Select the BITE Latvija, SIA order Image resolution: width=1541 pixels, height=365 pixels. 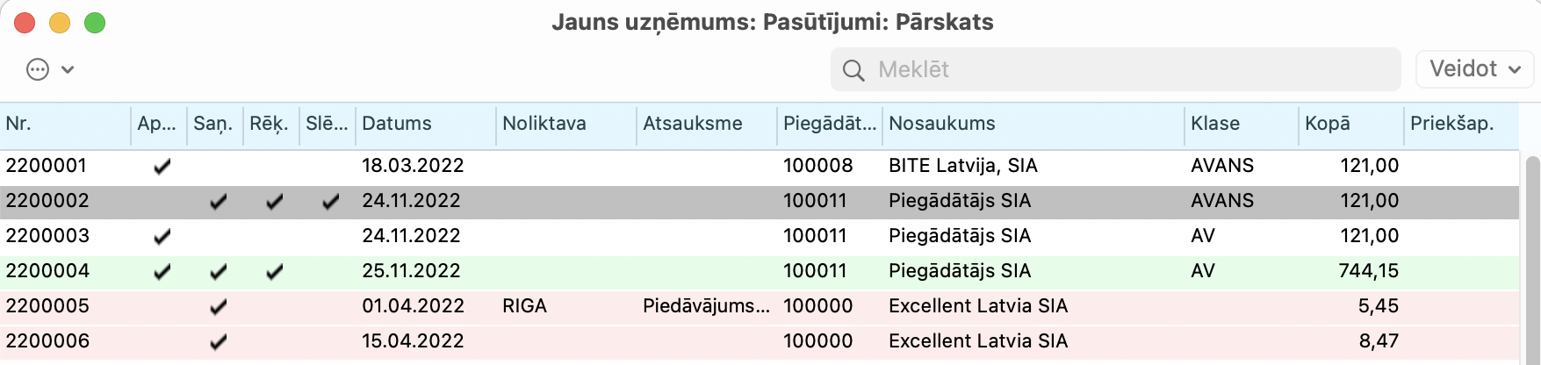(962, 166)
